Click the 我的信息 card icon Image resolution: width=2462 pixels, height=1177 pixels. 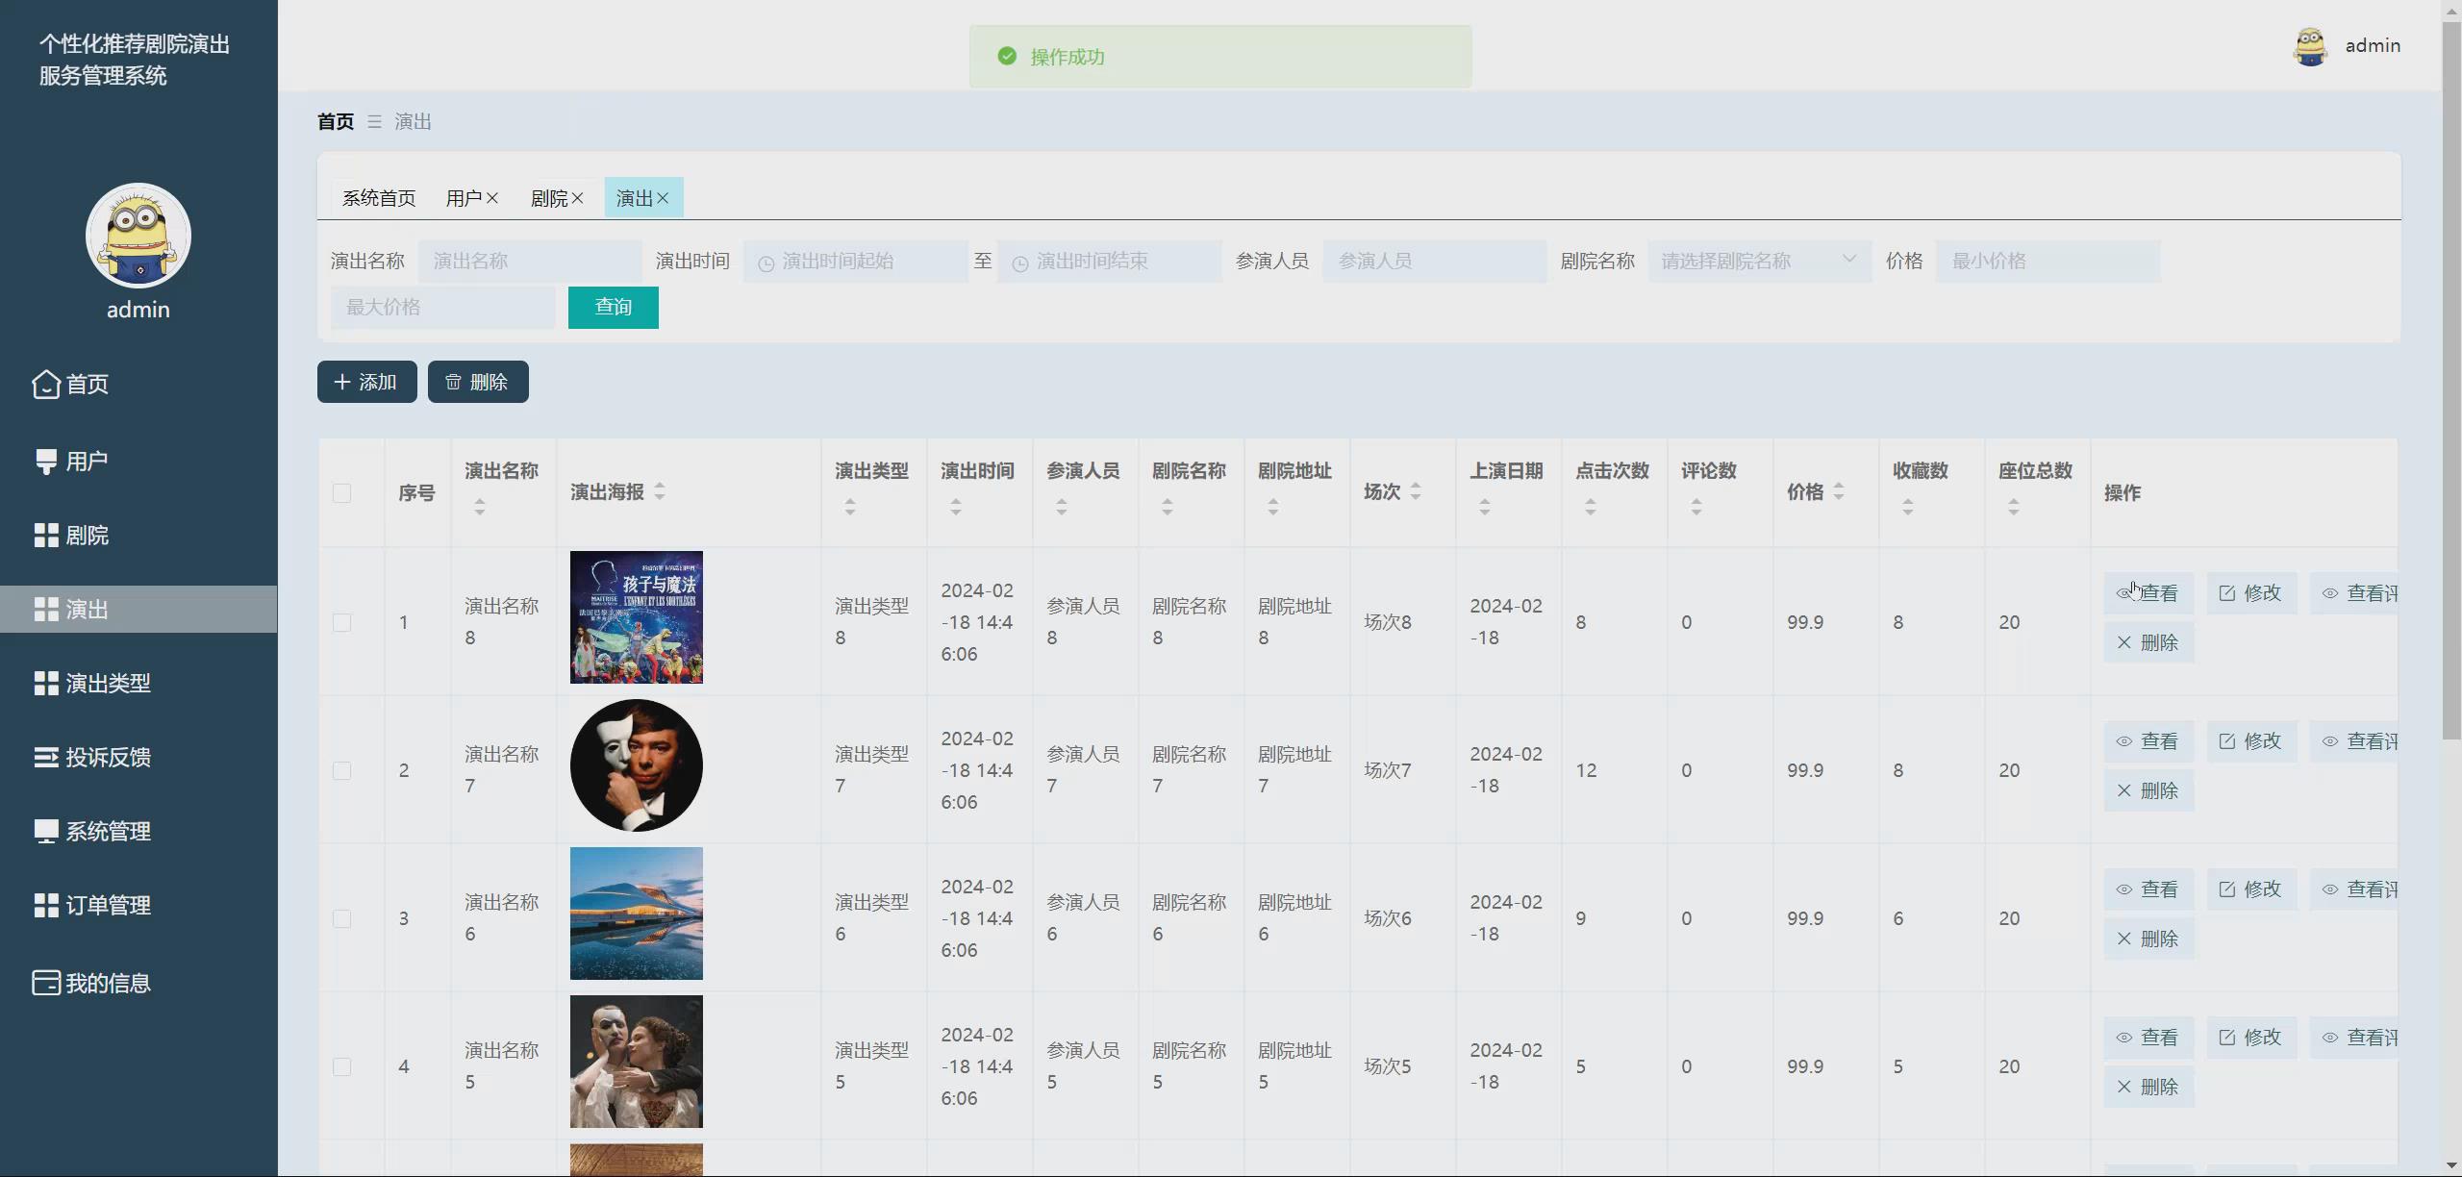45,983
